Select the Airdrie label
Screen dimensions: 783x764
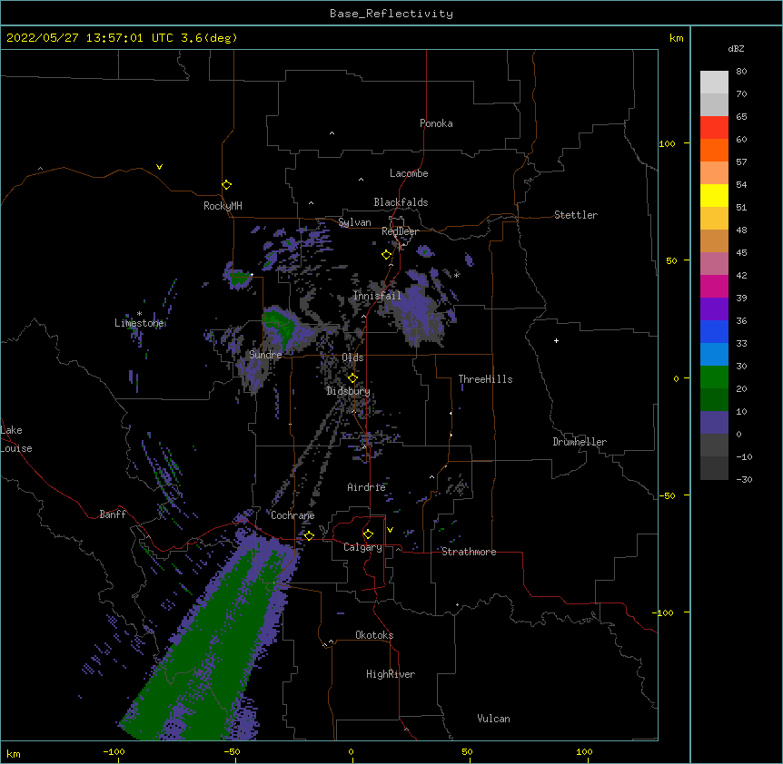(366, 487)
